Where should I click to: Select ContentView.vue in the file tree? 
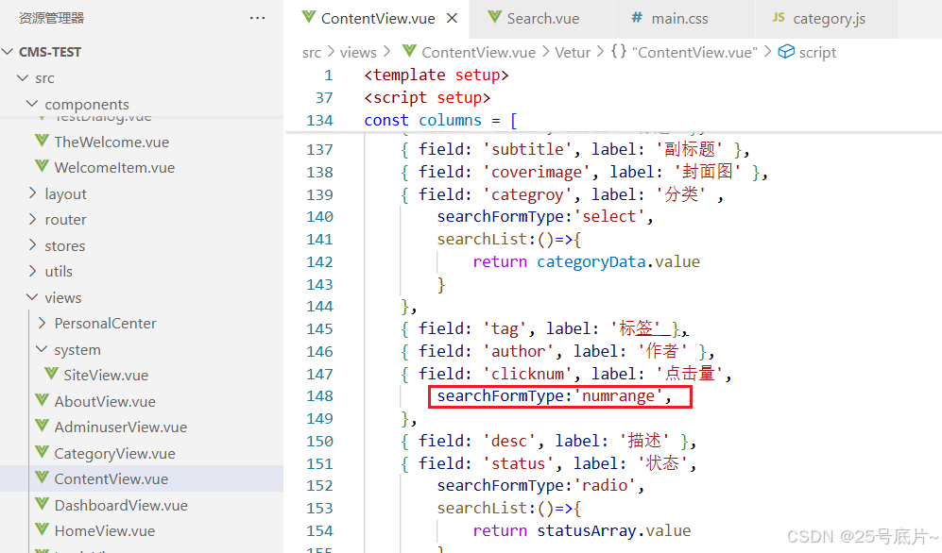pos(111,479)
